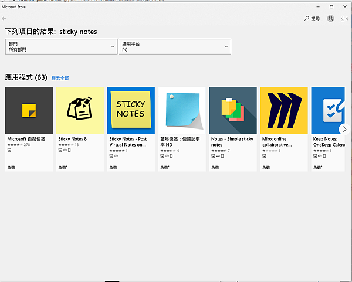Click the 應用程式 (63) section heading
Screen dimensions: 352x282
click(26, 77)
